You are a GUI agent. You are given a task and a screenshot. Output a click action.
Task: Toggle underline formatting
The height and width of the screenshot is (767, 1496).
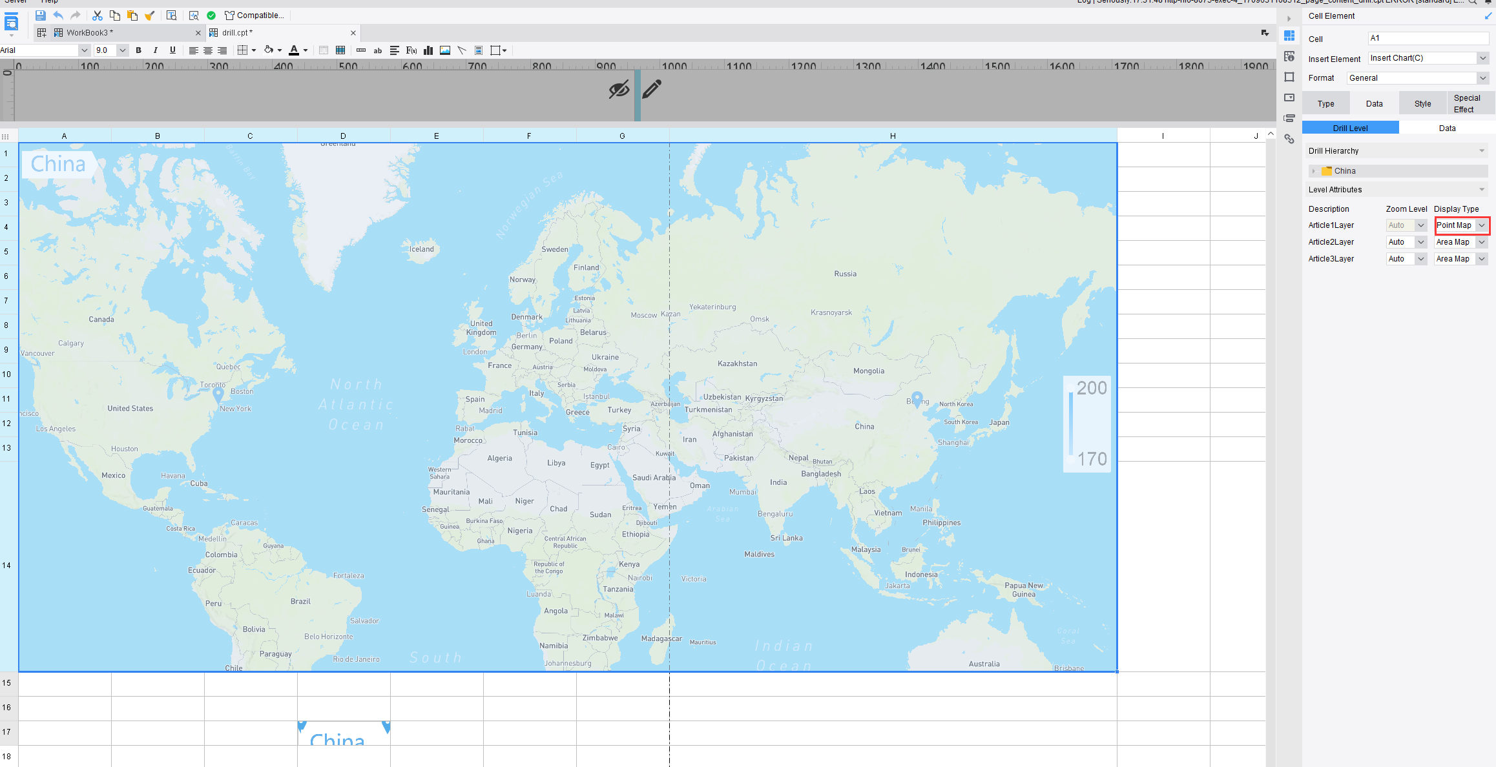pyautogui.click(x=172, y=50)
